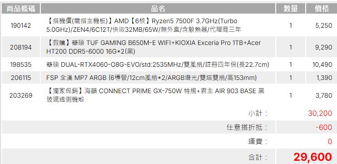Select product code 203269
Screen dimensions: 337x164
pos(21,95)
